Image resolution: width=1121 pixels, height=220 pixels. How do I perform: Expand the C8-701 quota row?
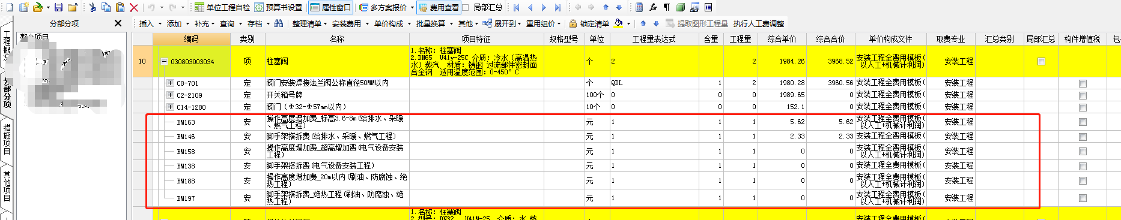click(170, 83)
